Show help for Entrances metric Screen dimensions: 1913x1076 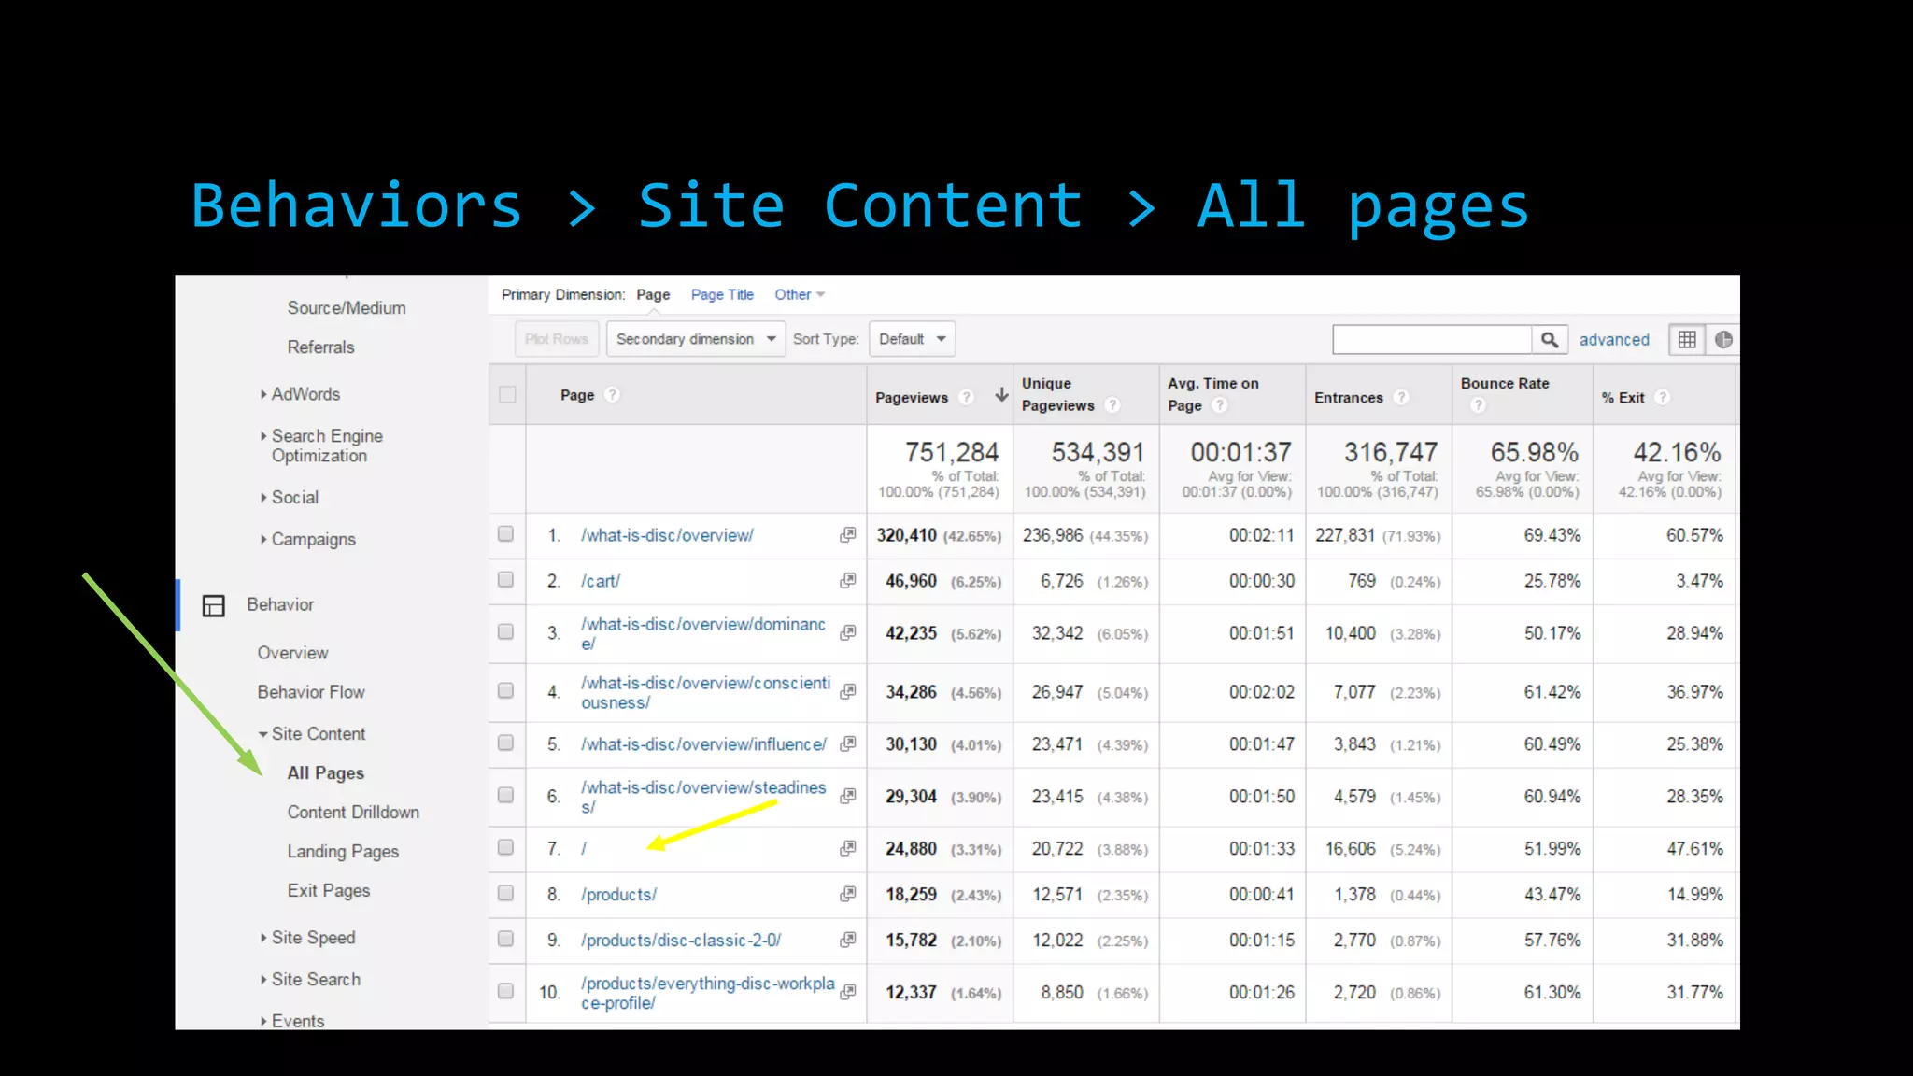click(x=1401, y=398)
